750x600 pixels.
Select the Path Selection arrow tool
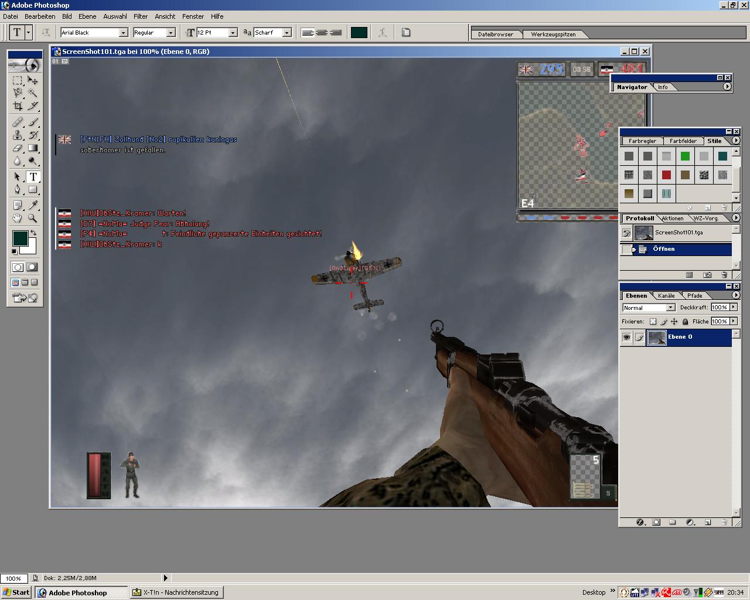click(18, 176)
